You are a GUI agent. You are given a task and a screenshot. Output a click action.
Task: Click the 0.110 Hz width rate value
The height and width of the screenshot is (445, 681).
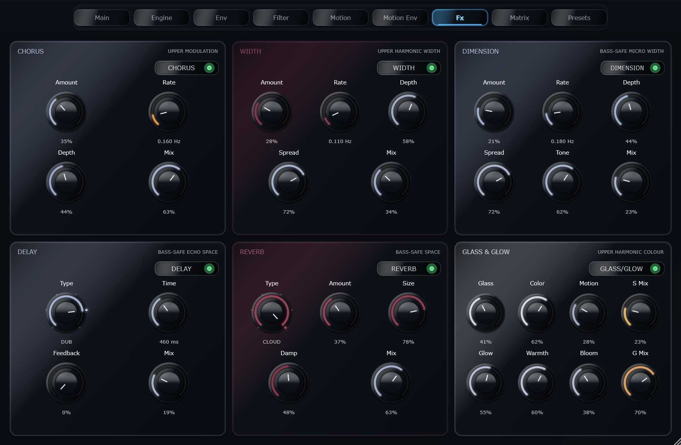coord(340,142)
